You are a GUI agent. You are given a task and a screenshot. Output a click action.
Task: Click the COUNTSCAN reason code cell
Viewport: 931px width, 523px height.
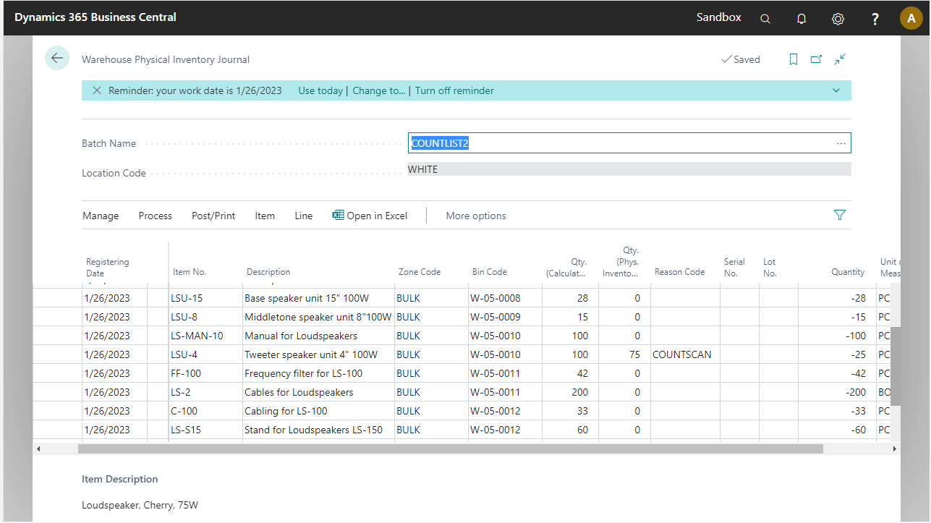coord(685,354)
